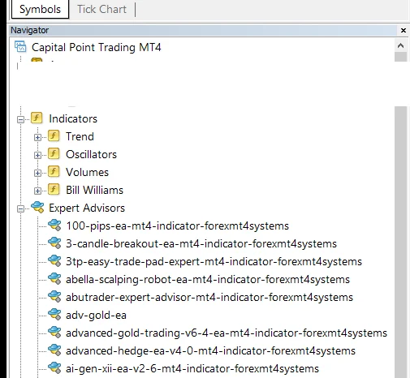Select the adv-gold-ea entry

[x=96, y=316]
